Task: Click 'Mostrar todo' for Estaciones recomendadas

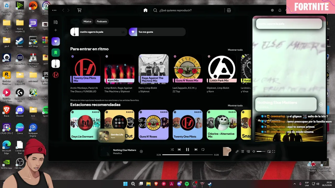Action: click(x=235, y=105)
